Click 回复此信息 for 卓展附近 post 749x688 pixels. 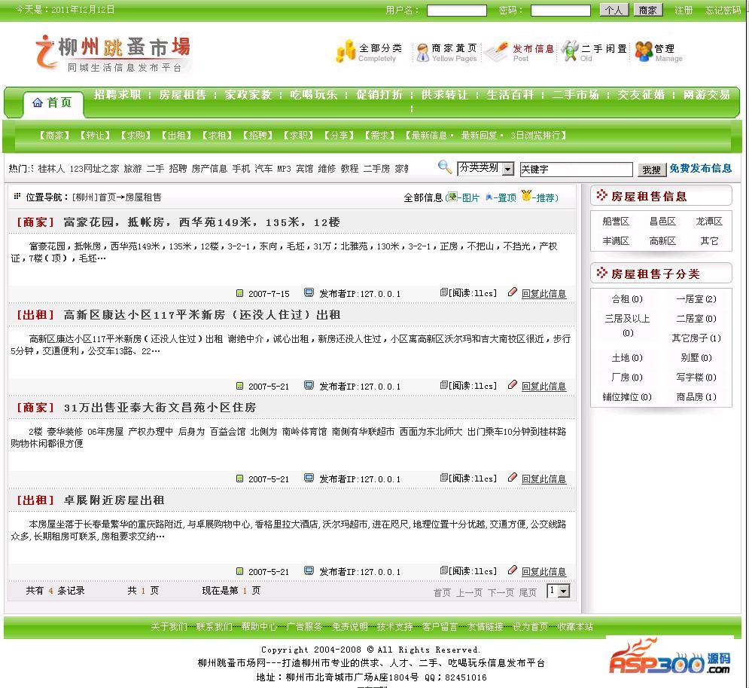543,571
